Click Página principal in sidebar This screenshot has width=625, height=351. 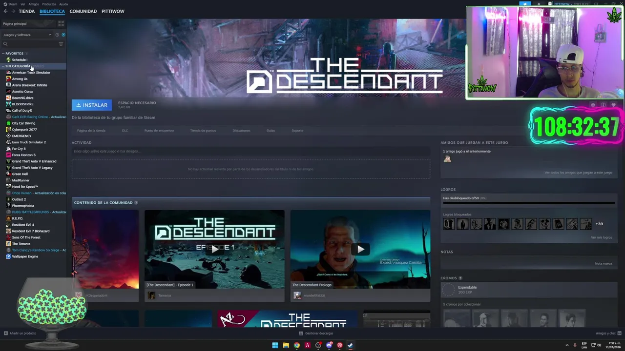(15, 23)
